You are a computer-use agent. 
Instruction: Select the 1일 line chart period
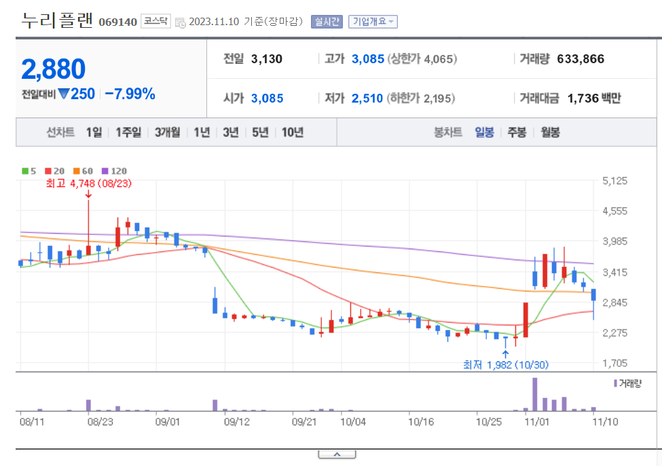[94, 132]
